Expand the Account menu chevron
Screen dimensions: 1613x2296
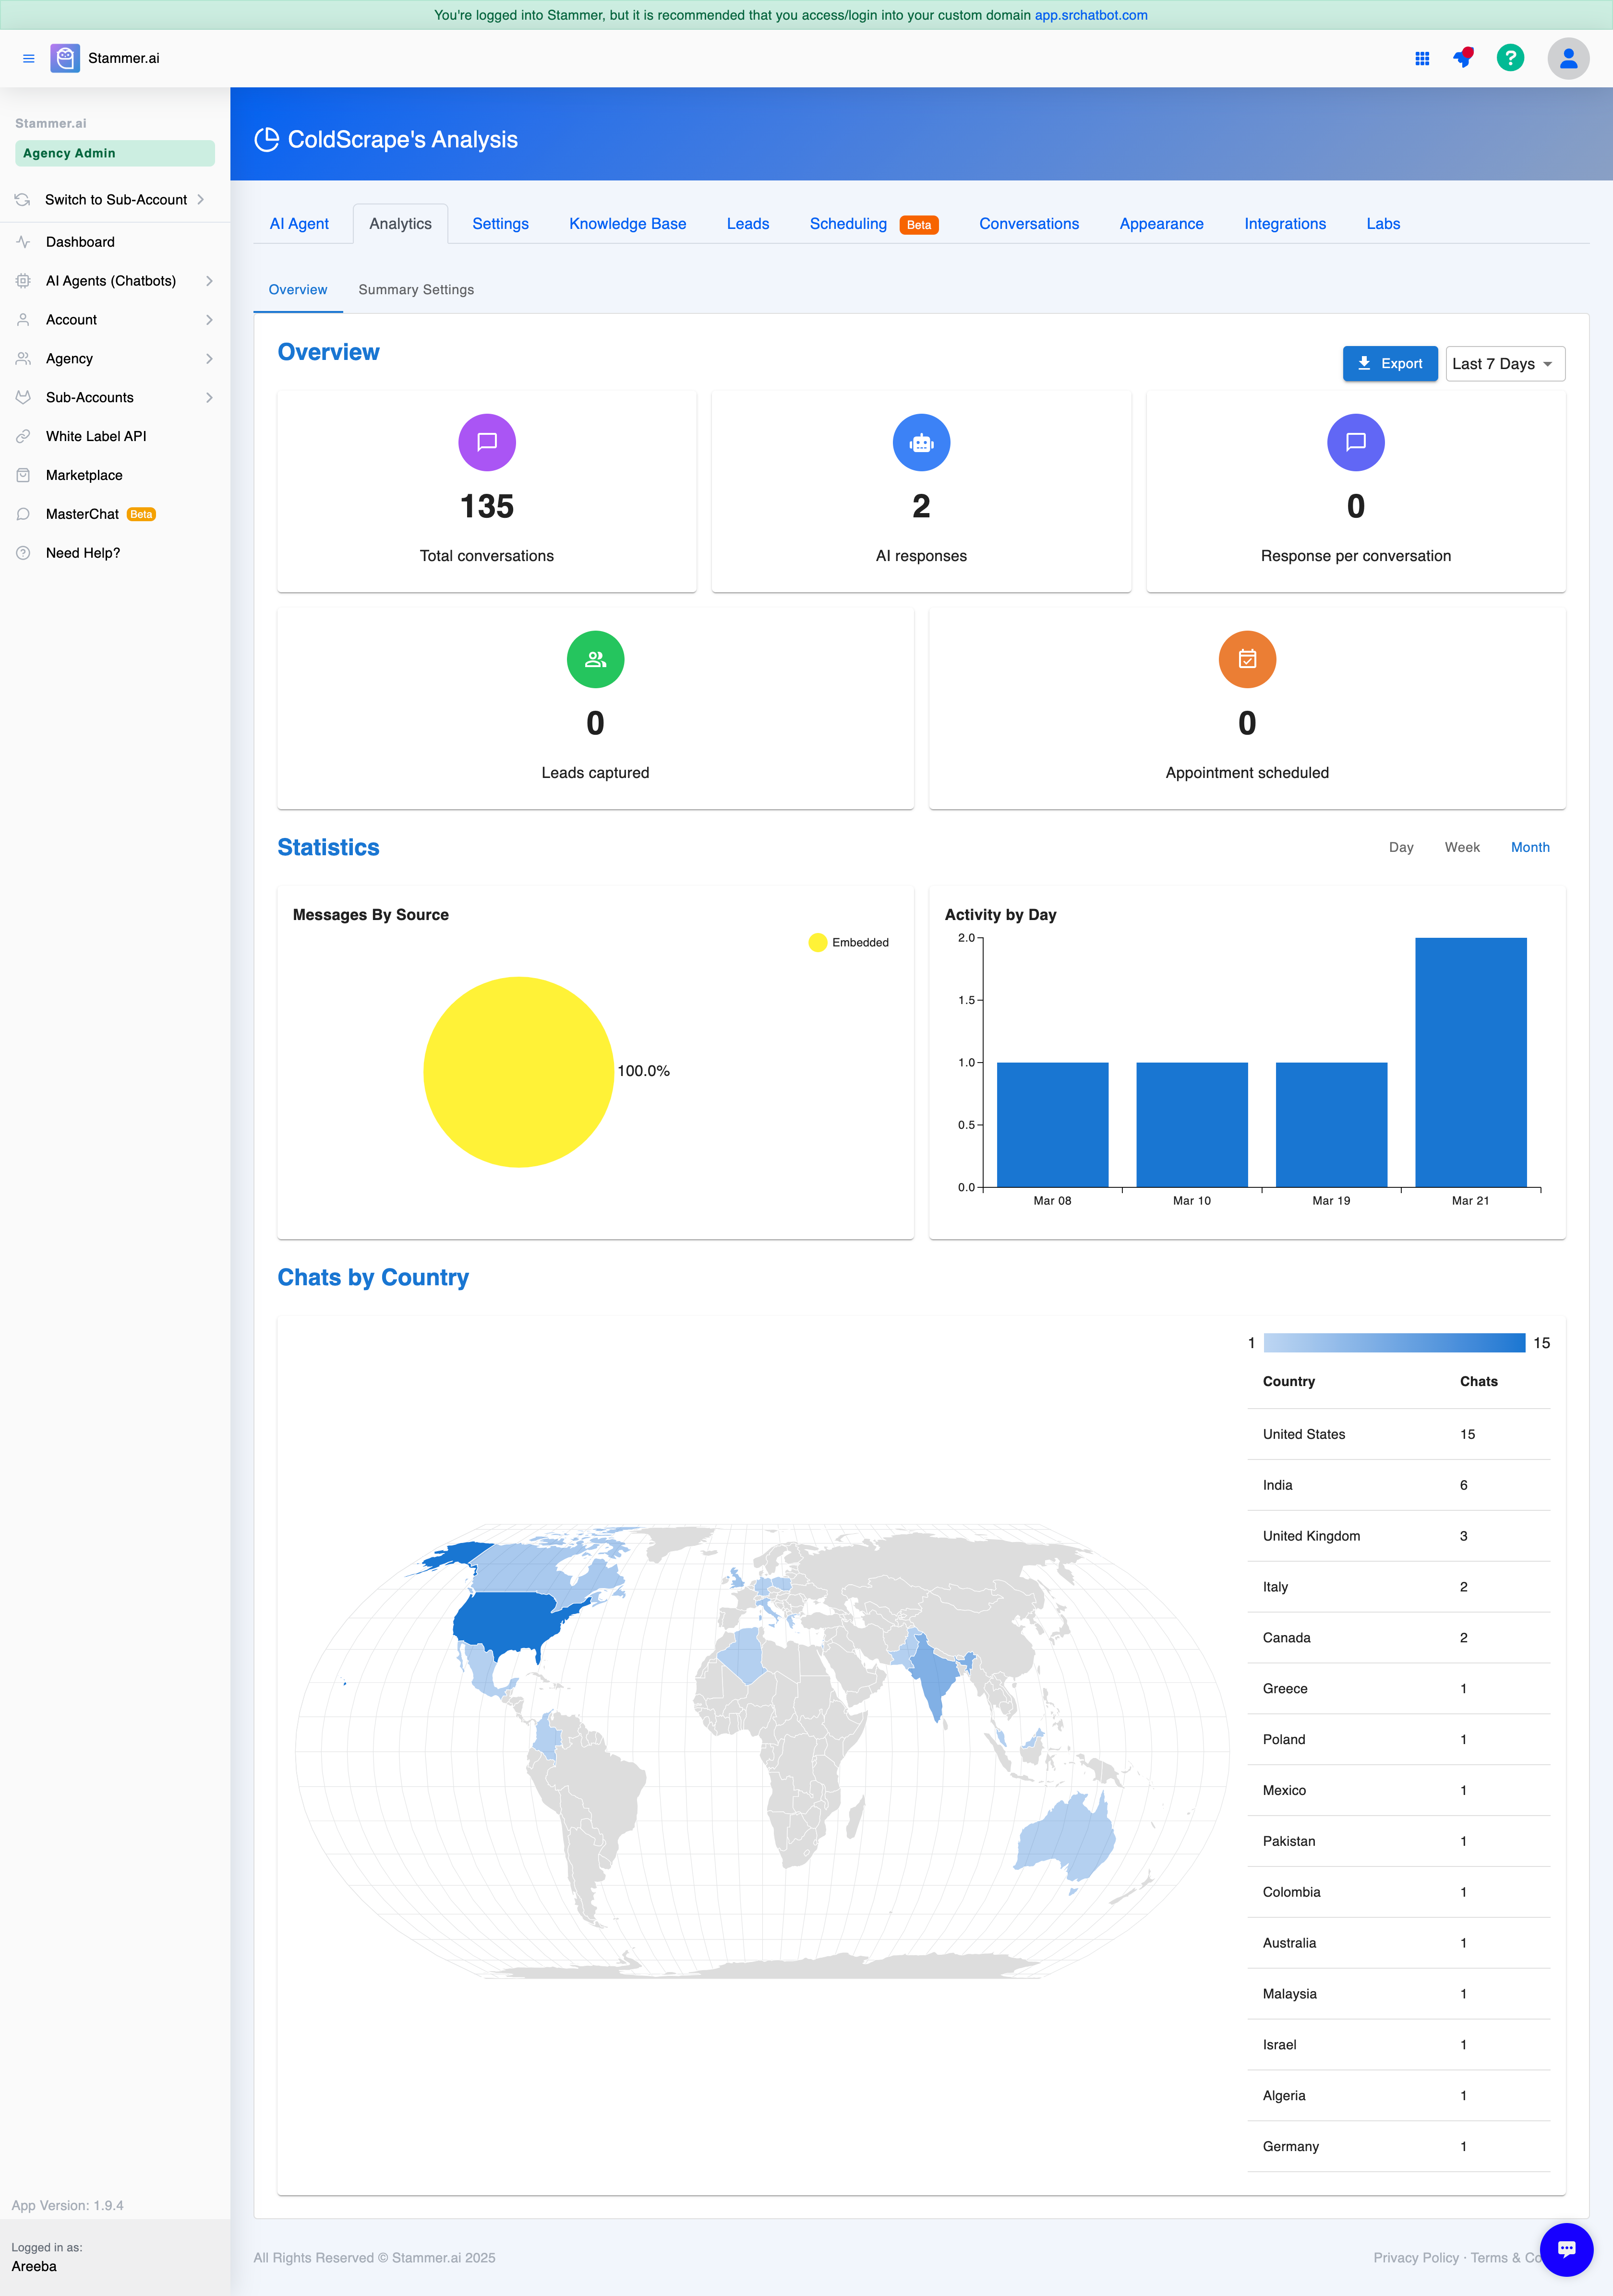coord(209,320)
